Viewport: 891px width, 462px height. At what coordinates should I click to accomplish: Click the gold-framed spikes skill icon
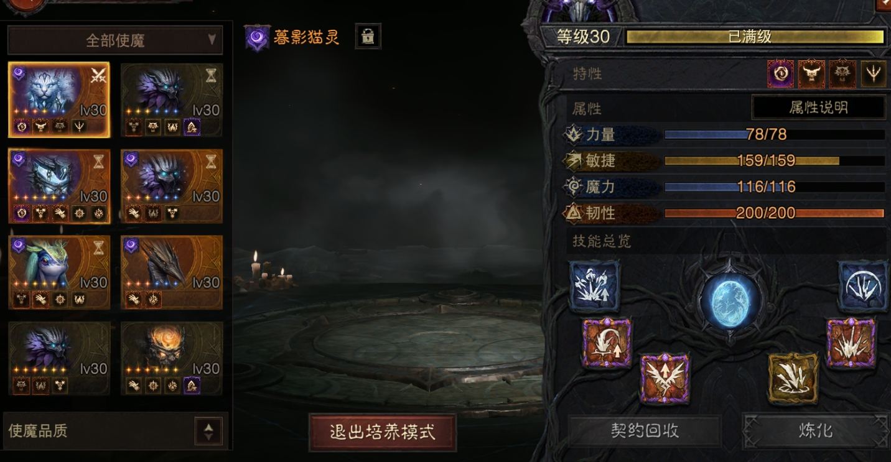(x=793, y=379)
